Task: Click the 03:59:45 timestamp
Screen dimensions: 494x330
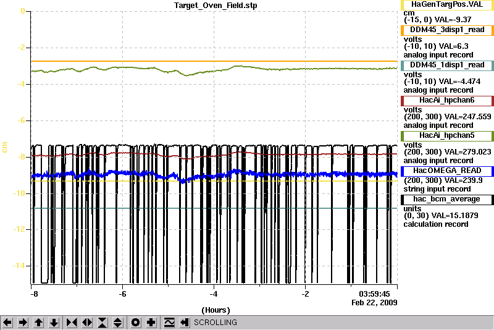Action: 374,294
